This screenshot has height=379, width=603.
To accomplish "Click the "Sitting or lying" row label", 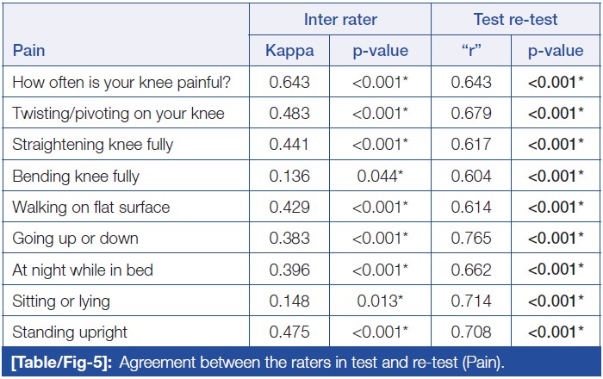I will (62, 301).
